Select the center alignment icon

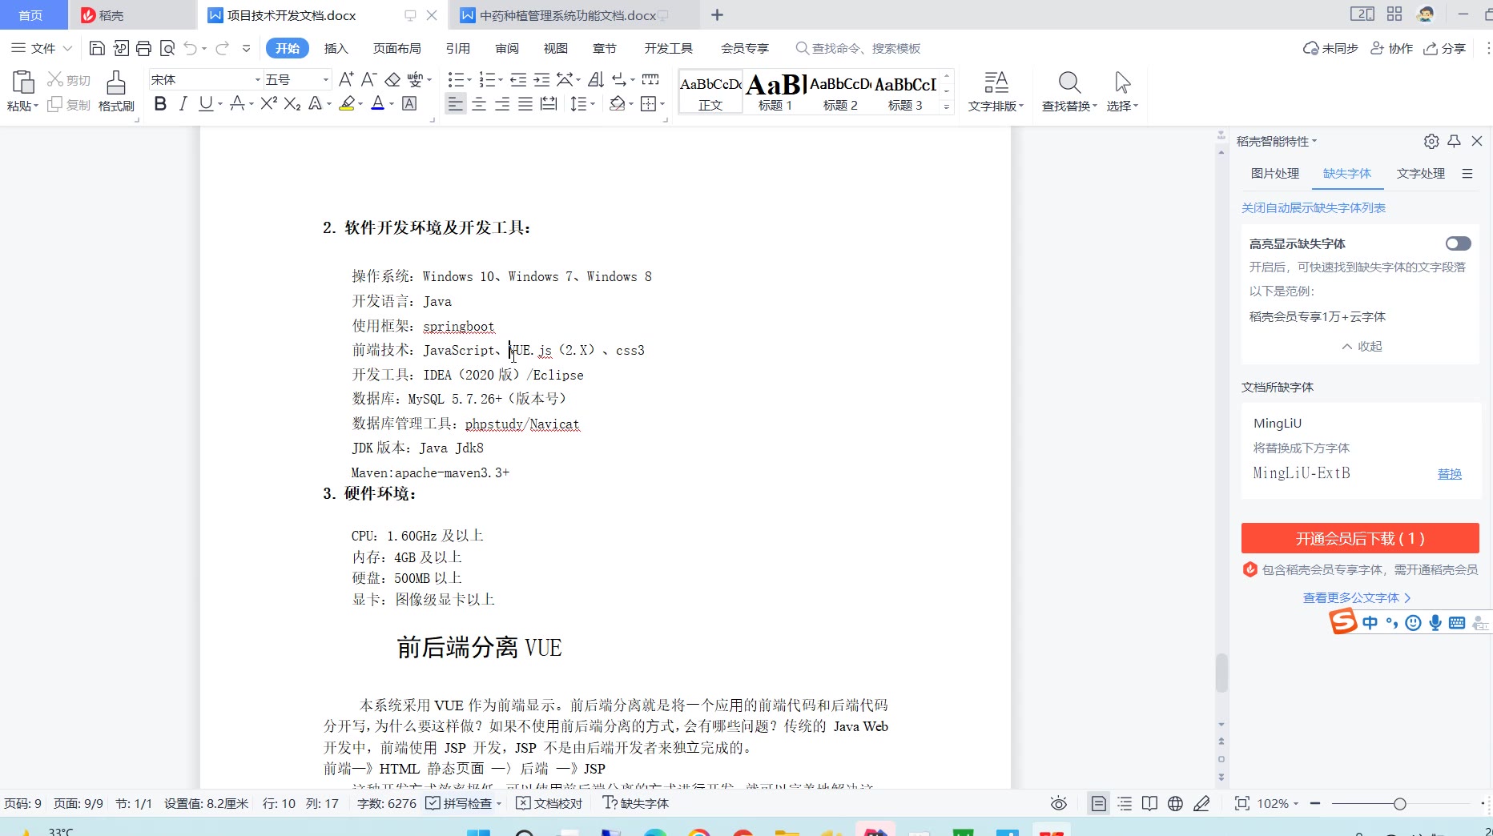coord(479,104)
